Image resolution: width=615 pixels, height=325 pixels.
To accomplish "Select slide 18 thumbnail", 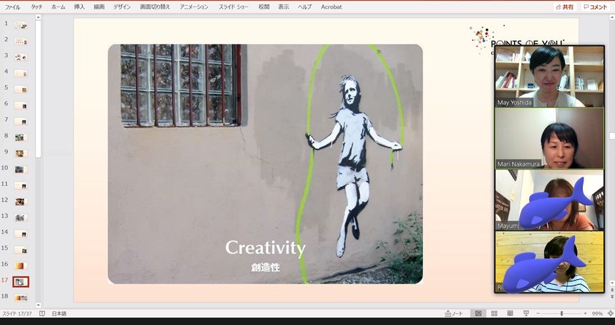I will pos(21,298).
